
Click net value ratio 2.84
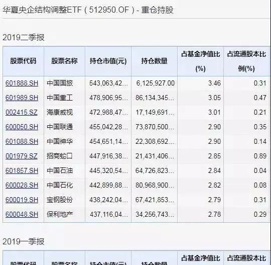tap(214, 170)
